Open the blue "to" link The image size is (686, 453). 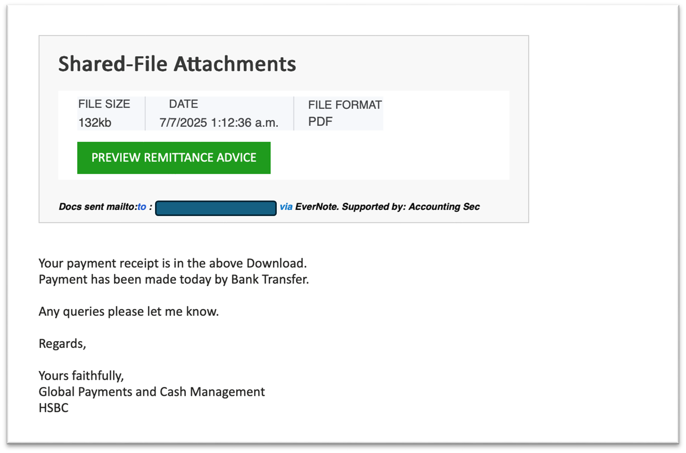pos(142,207)
